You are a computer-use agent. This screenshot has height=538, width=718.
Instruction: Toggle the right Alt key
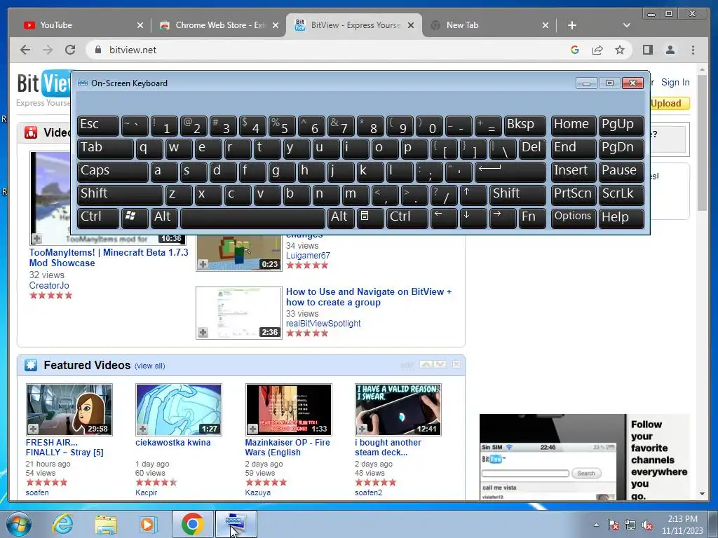tap(341, 218)
